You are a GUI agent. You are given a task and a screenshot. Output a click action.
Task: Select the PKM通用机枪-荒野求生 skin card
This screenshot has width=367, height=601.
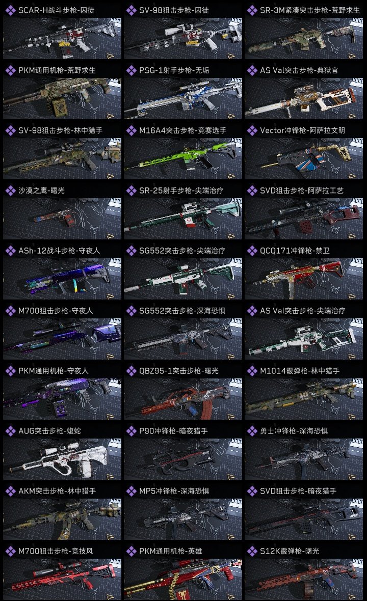(x=62, y=90)
